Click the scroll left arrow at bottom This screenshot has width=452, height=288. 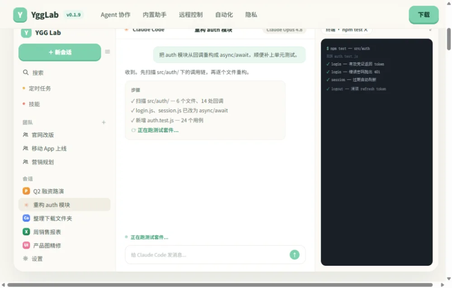tap(3, 285)
